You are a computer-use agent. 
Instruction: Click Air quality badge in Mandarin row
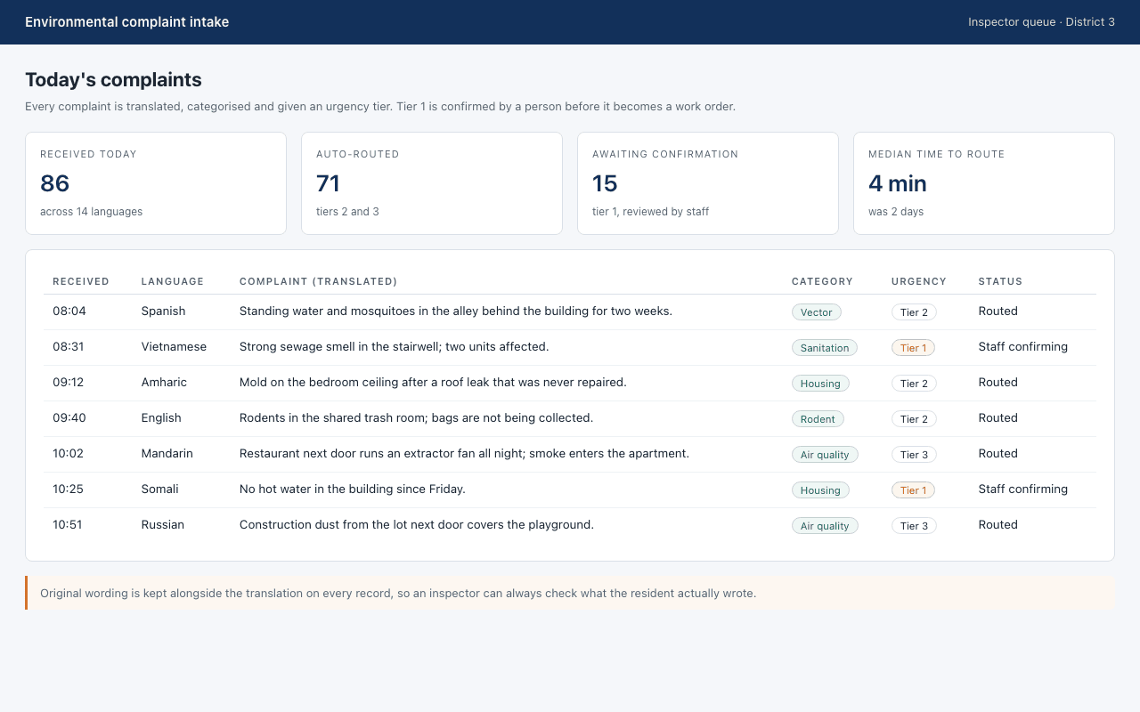point(825,455)
